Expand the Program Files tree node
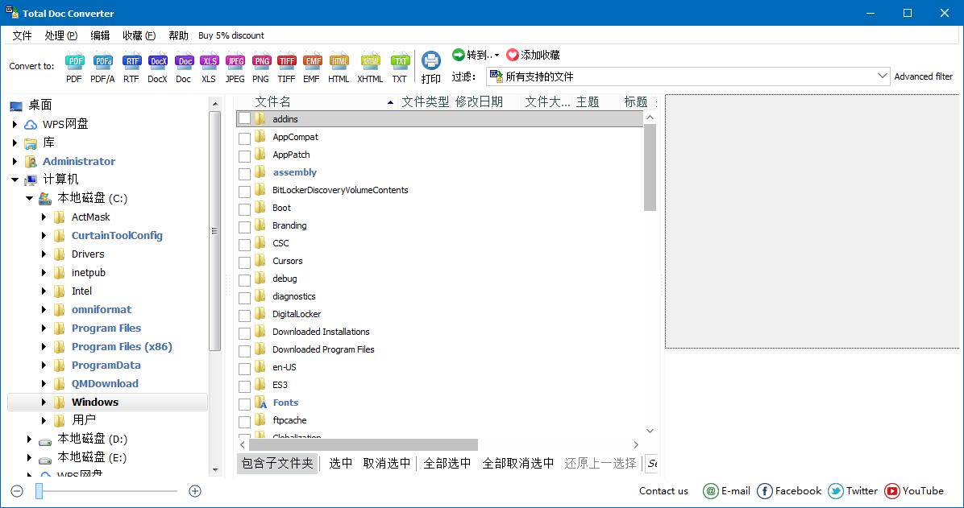Image resolution: width=964 pixels, height=508 pixels. [x=44, y=328]
